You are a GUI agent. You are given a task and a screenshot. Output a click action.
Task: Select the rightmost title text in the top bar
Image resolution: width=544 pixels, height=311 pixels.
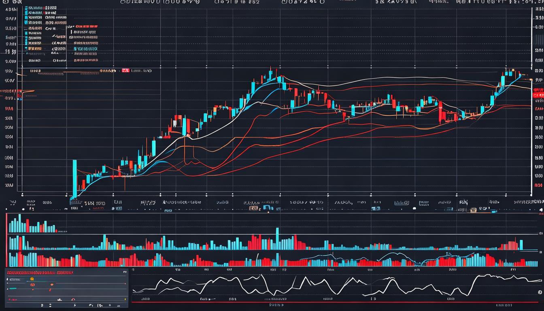click(x=498, y=2)
